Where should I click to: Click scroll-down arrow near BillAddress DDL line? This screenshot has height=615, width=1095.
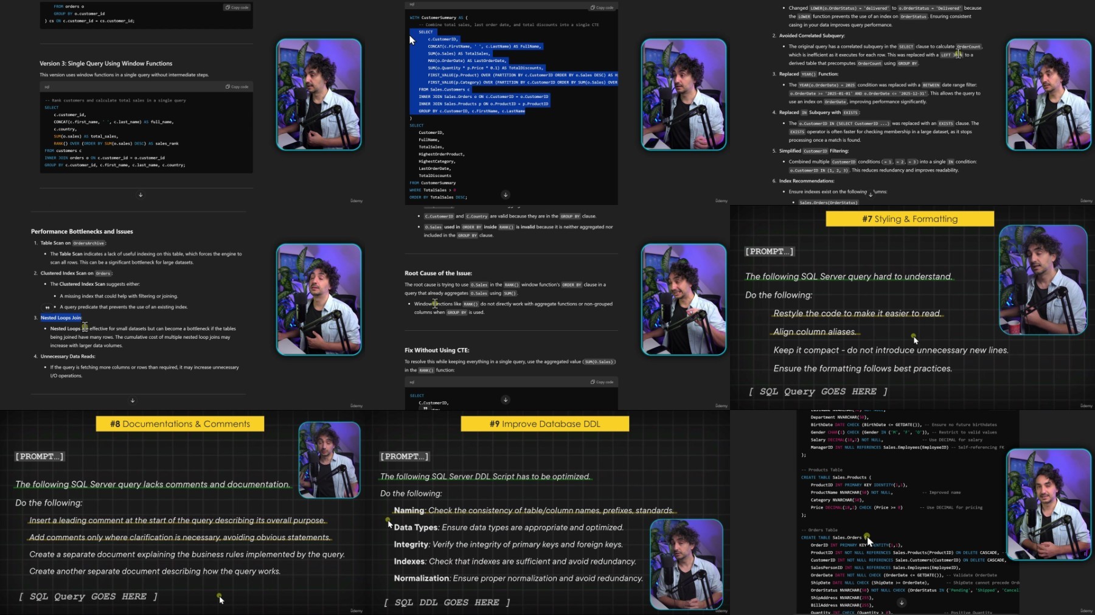click(902, 603)
